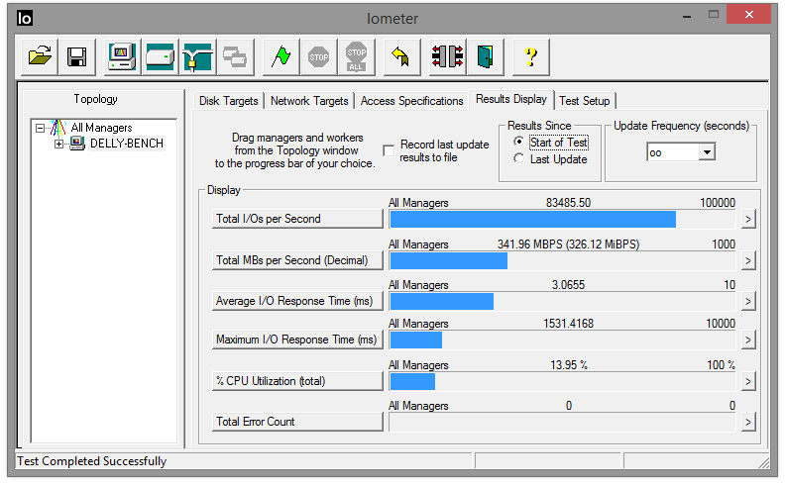Viewport: 785px width, 486px height.
Task: Click the STOP ALL tests icon
Action: (x=356, y=57)
